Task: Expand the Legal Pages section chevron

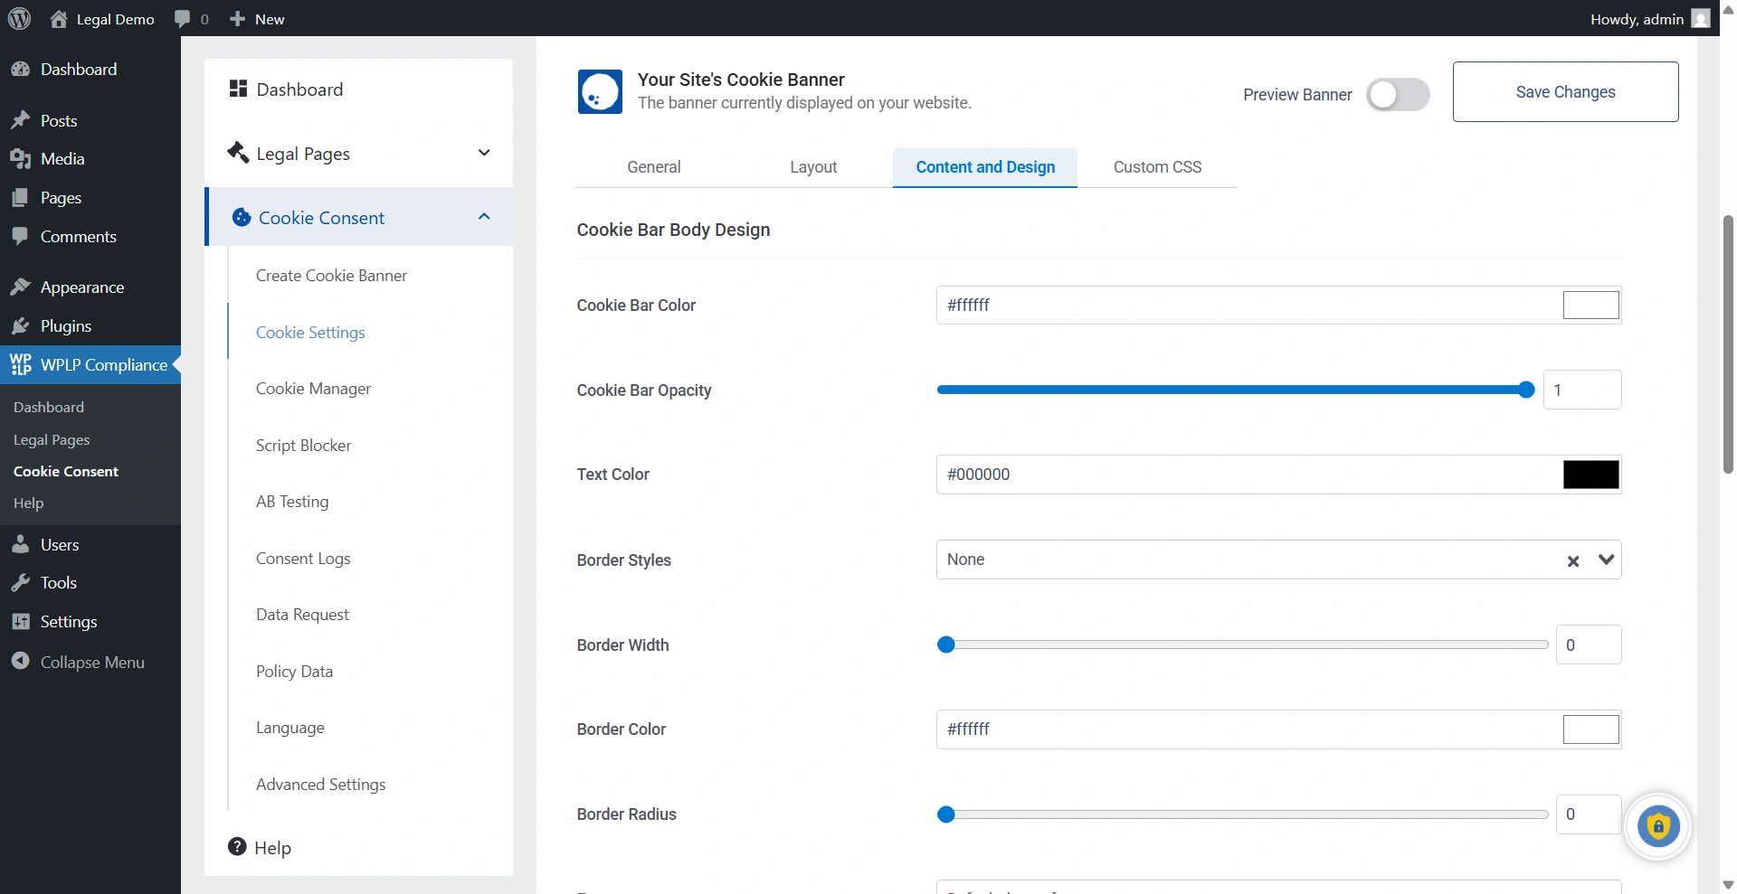Action: (x=484, y=153)
